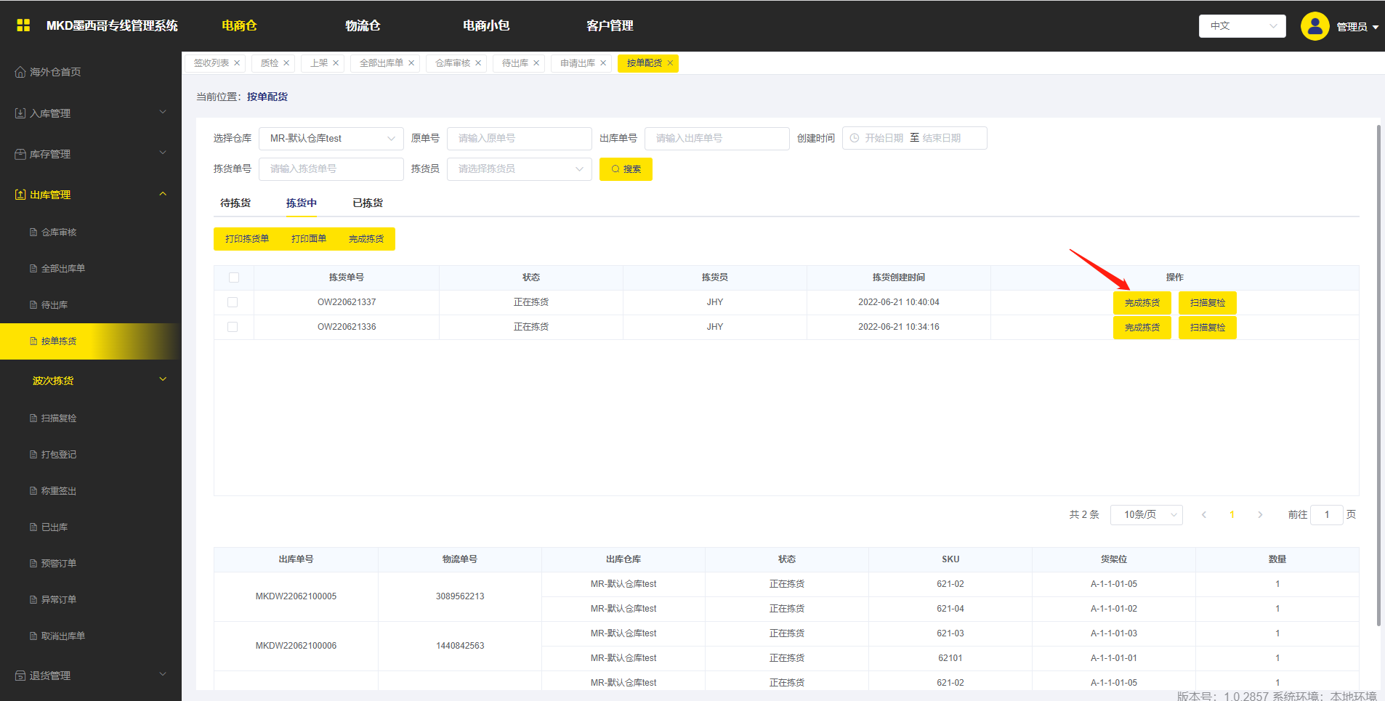1385x701 pixels.
Task: Open the 选择仓库 warehouse dropdown
Action: pyautogui.click(x=331, y=138)
